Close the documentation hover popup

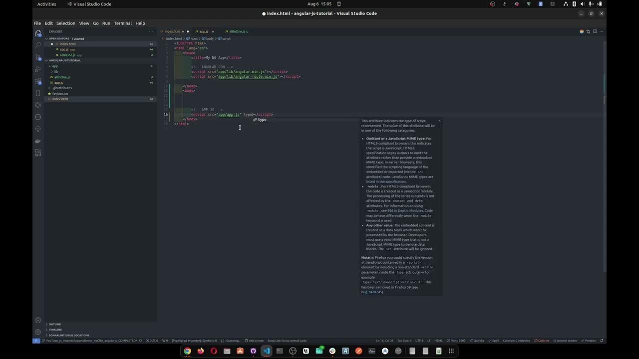click(x=439, y=121)
